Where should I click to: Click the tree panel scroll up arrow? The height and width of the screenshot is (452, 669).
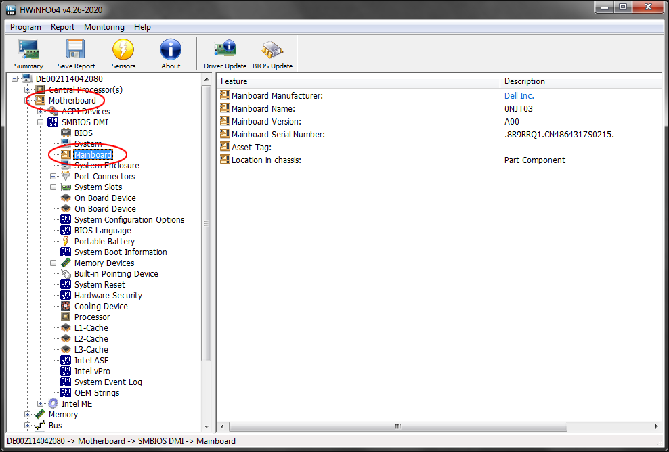[207, 79]
